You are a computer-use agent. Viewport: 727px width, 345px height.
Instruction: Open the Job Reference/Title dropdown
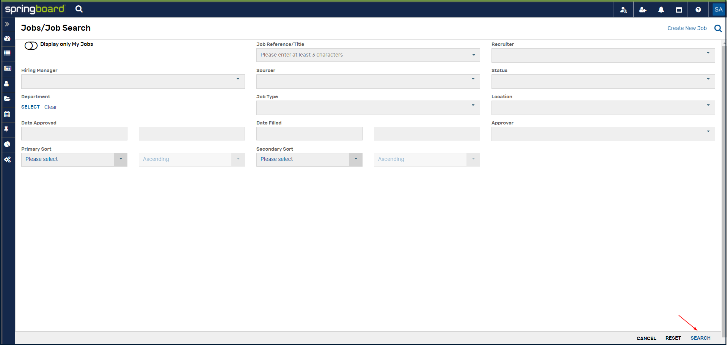368,55
